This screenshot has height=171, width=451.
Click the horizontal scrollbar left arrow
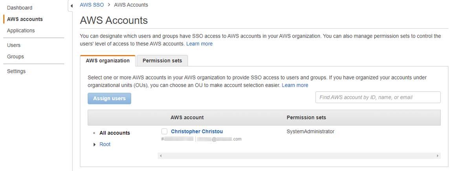pos(161,156)
